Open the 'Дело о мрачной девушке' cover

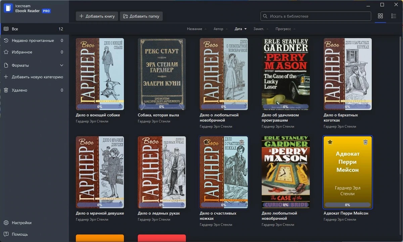point(100,172)
